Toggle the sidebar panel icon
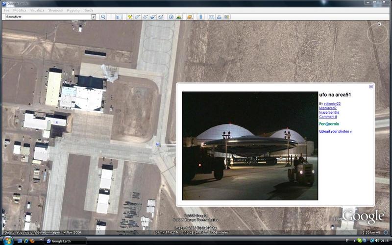This screenshot has width=392, height=245. click(x=119, y=17)
